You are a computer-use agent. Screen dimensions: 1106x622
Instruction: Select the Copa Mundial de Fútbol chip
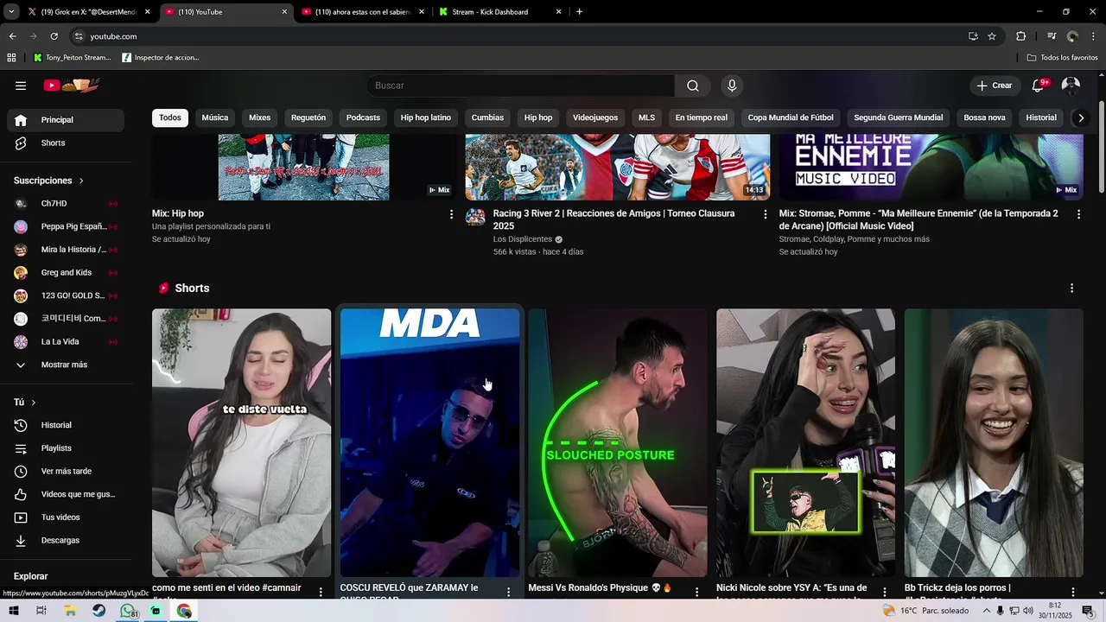pyautogui.click(x=791, y=117)
